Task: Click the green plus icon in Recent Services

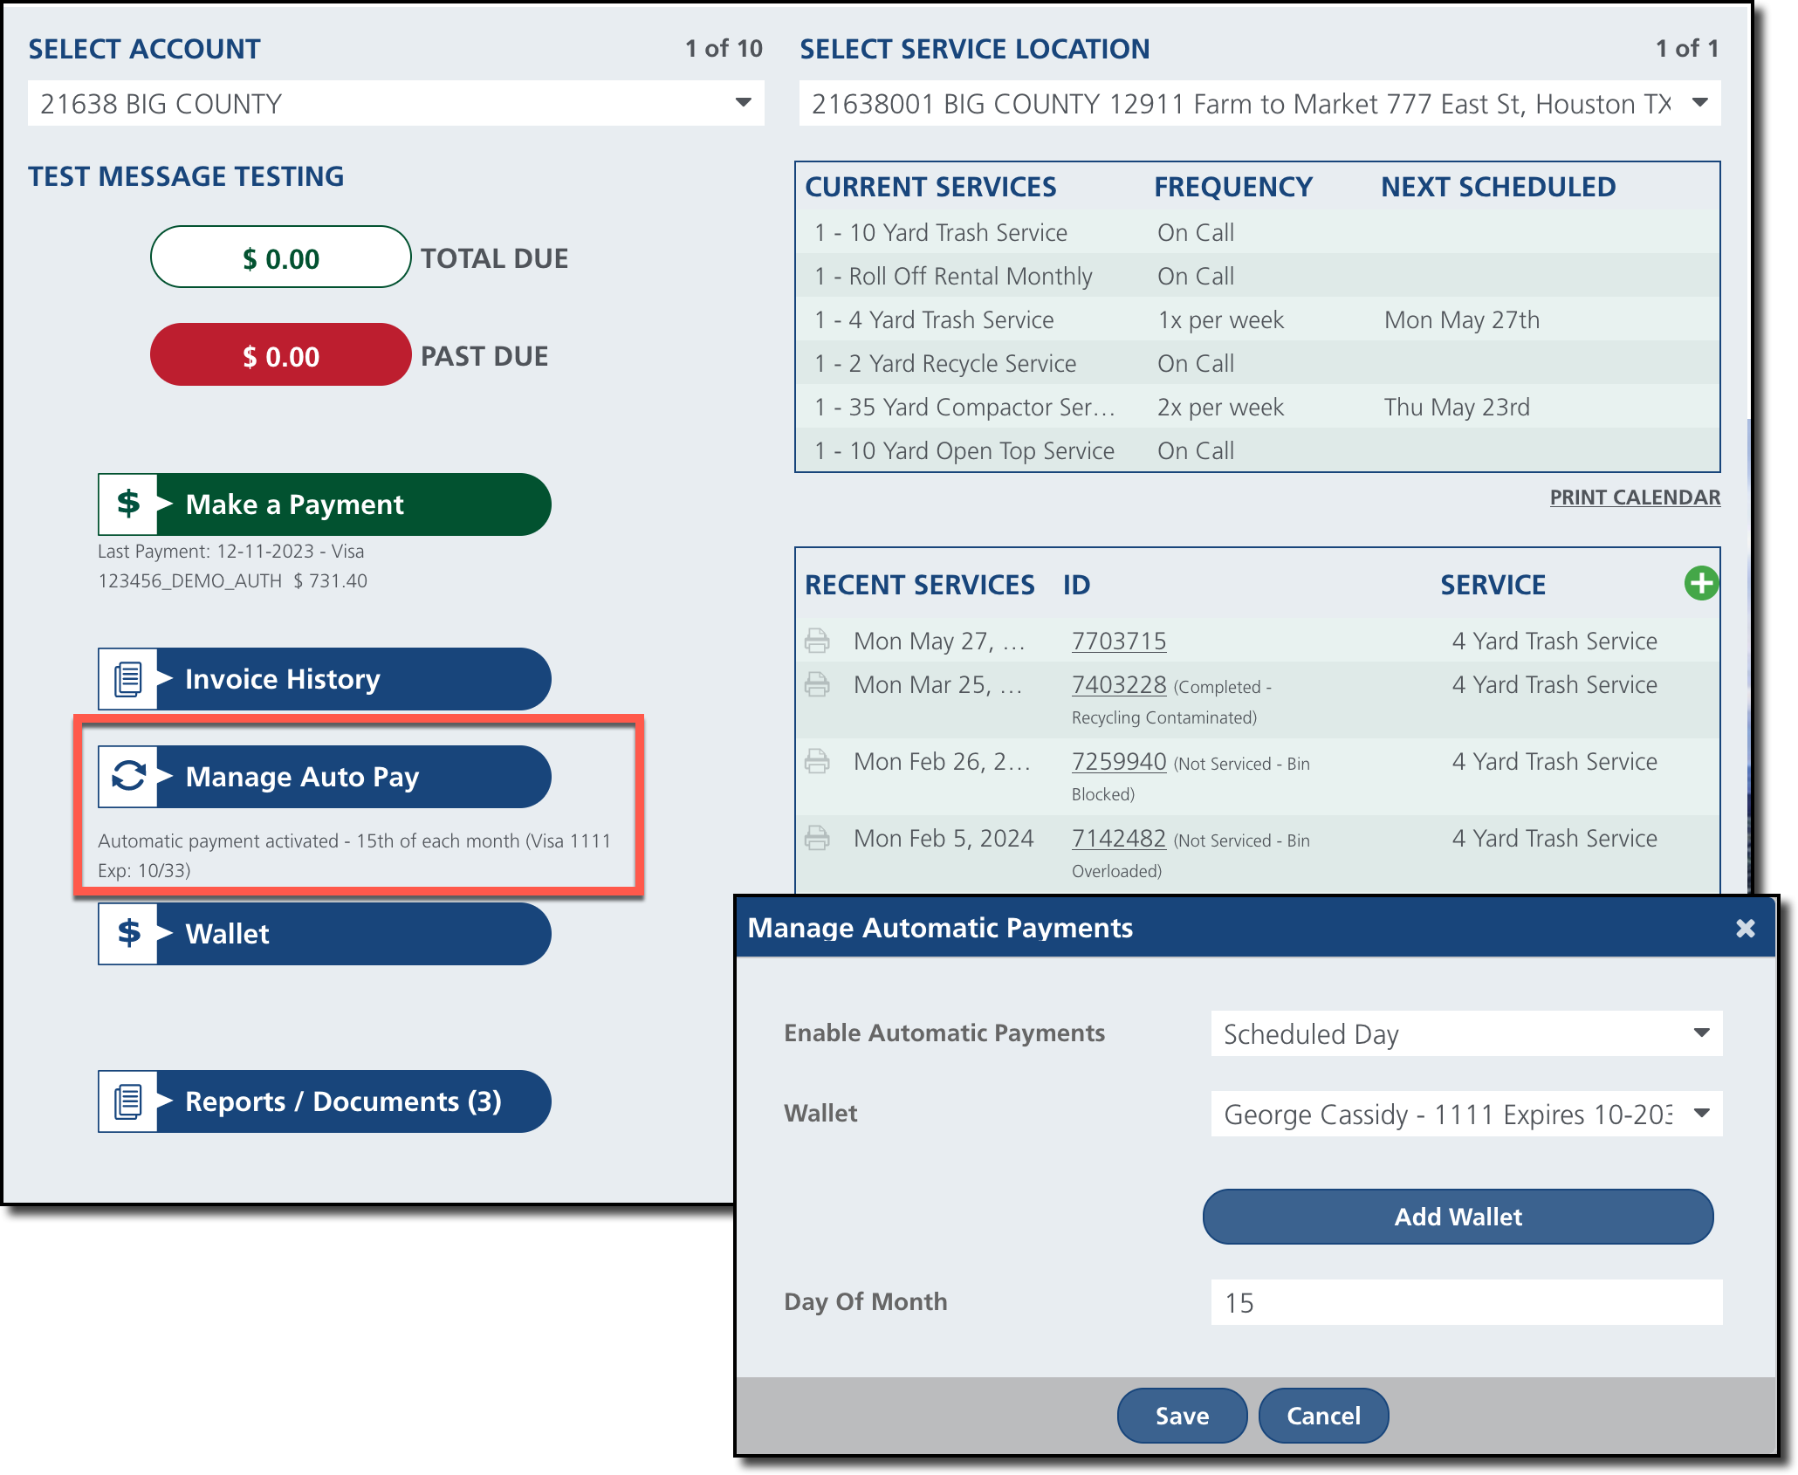Action: coord(1700,583)
